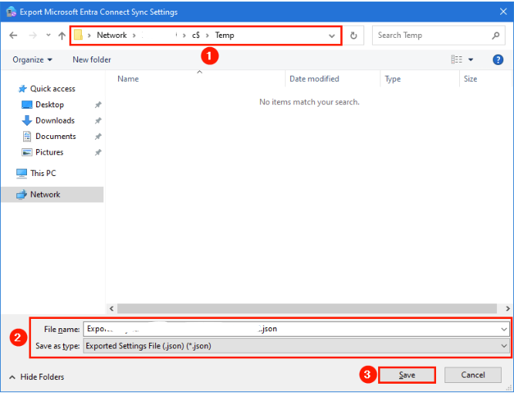Open the Help button
Image resolution: width=514 pixels, height=393 pixels.
click(x=498, y=59)
